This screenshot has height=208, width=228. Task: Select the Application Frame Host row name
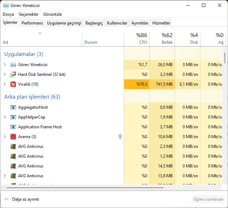[40, 127]
